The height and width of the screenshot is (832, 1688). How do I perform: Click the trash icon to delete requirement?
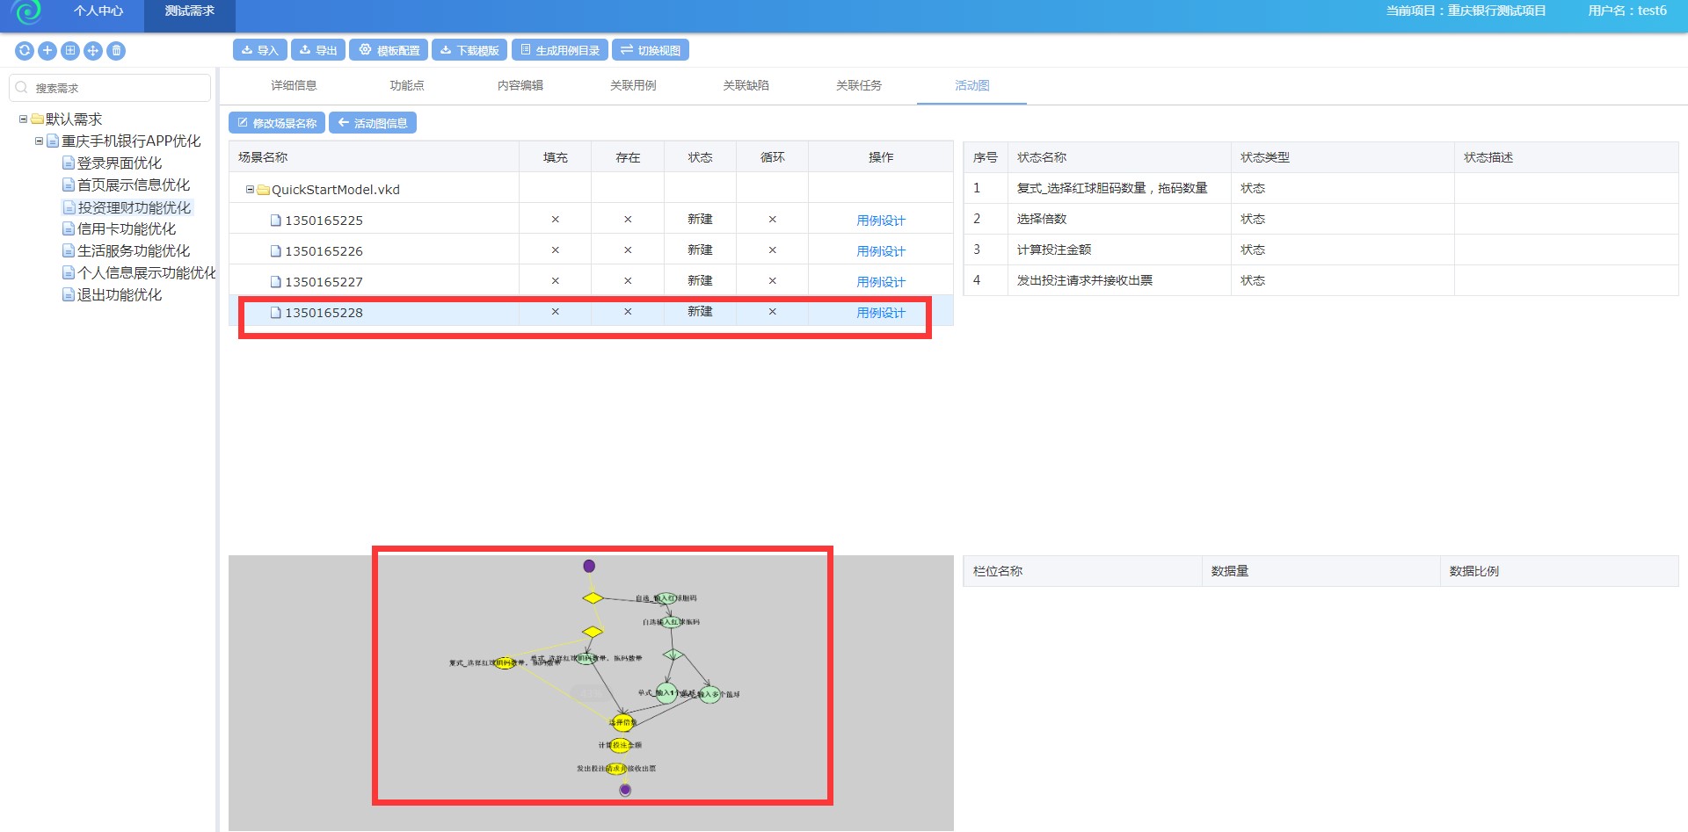[116, 51]
